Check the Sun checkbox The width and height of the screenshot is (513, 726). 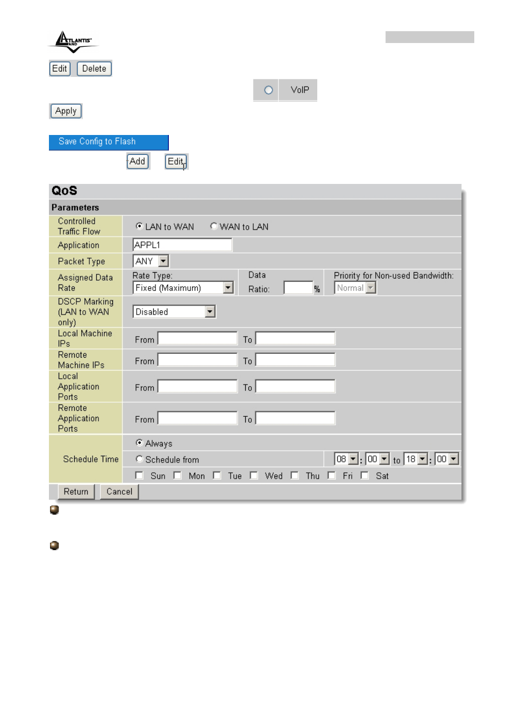click(139, 475)
